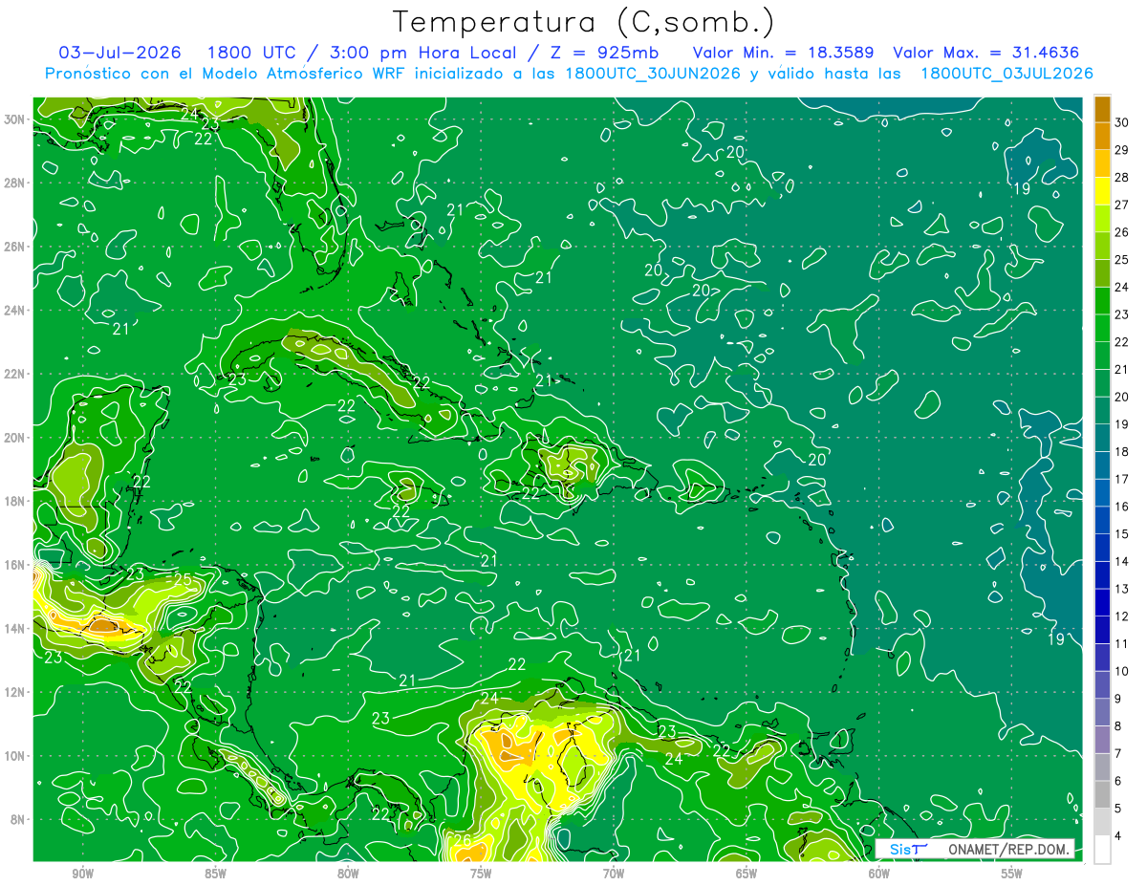Click the longitude axis label "85W"
Screen dimensions: 1147x886
pyautogui.click(x=215, y=874)
